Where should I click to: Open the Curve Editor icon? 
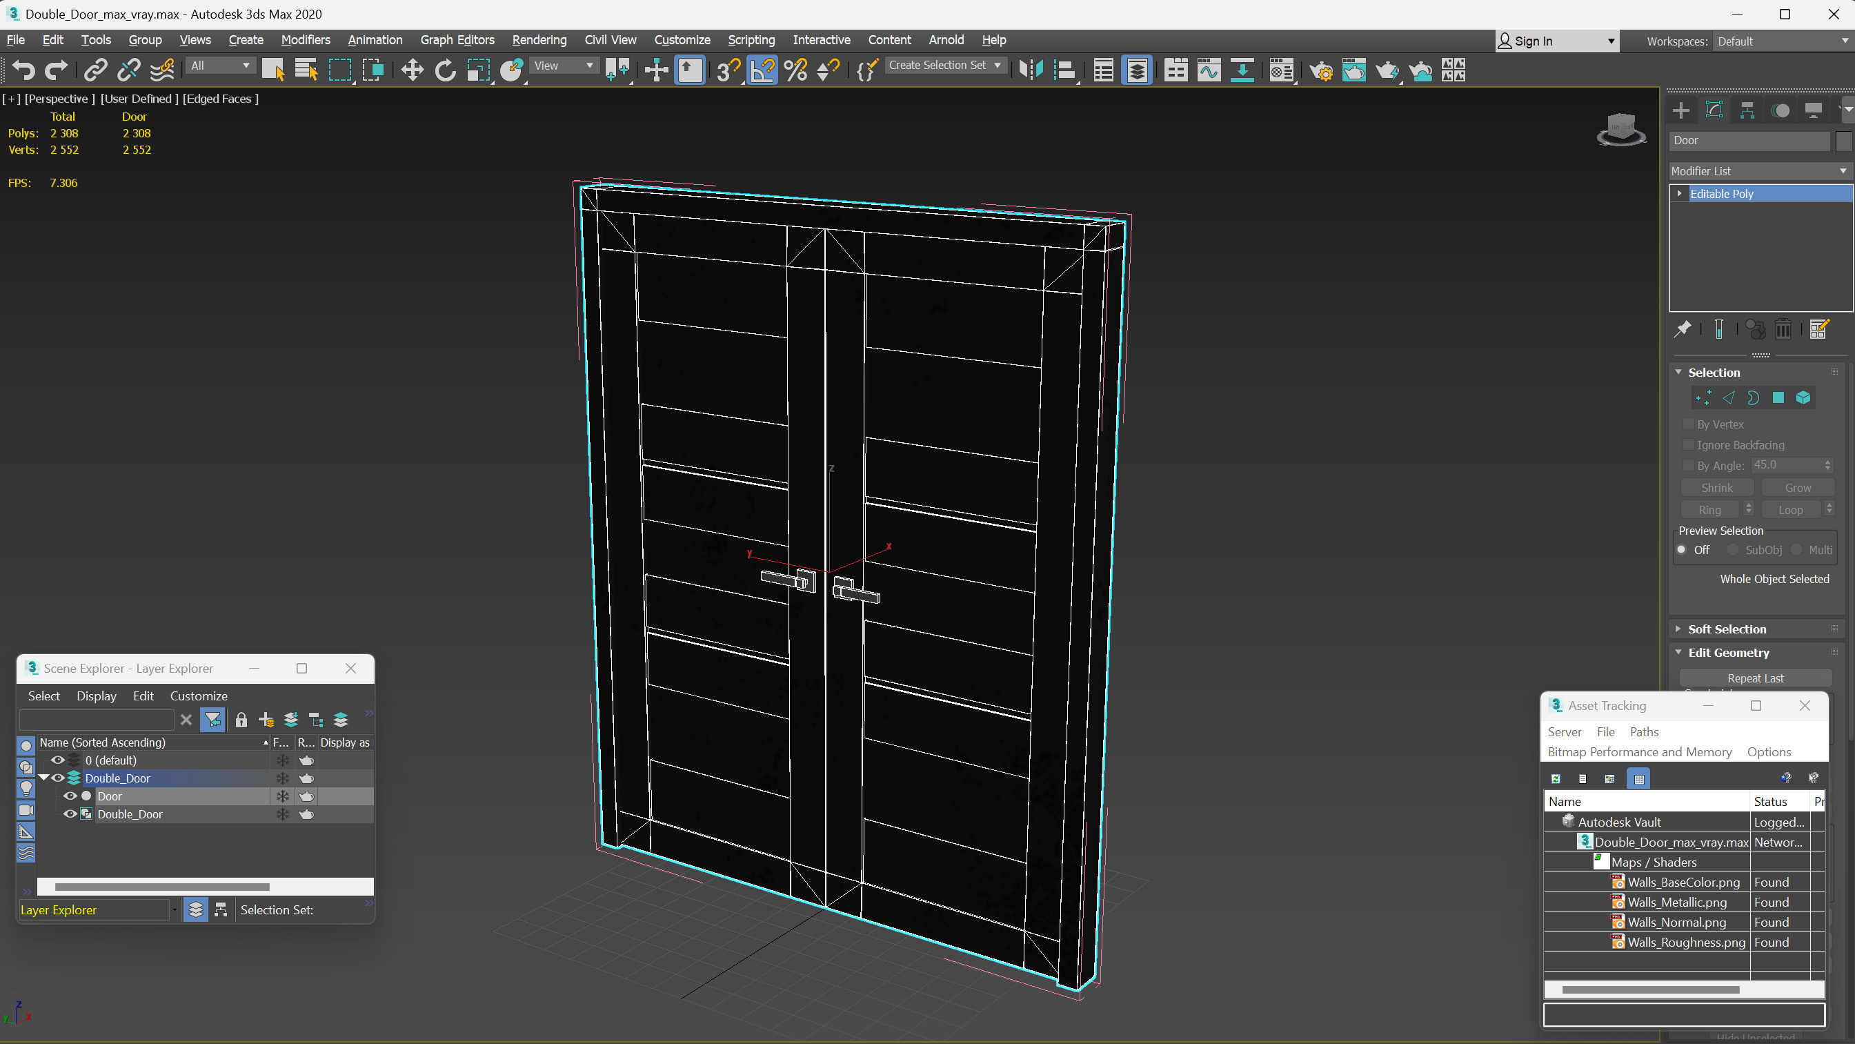(x=1209, y=70)
